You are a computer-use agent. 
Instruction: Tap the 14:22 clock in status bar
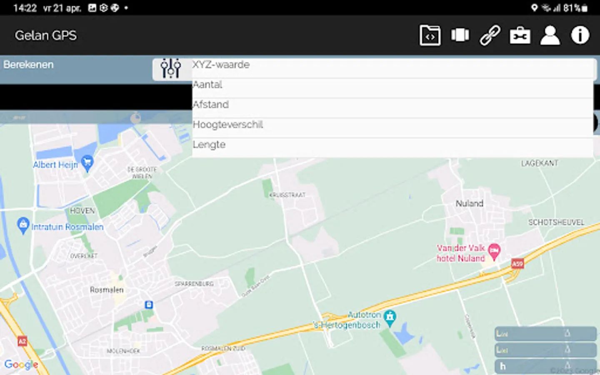25,8
